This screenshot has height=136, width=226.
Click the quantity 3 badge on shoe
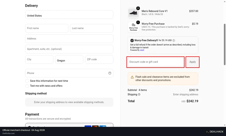point(138,8)
